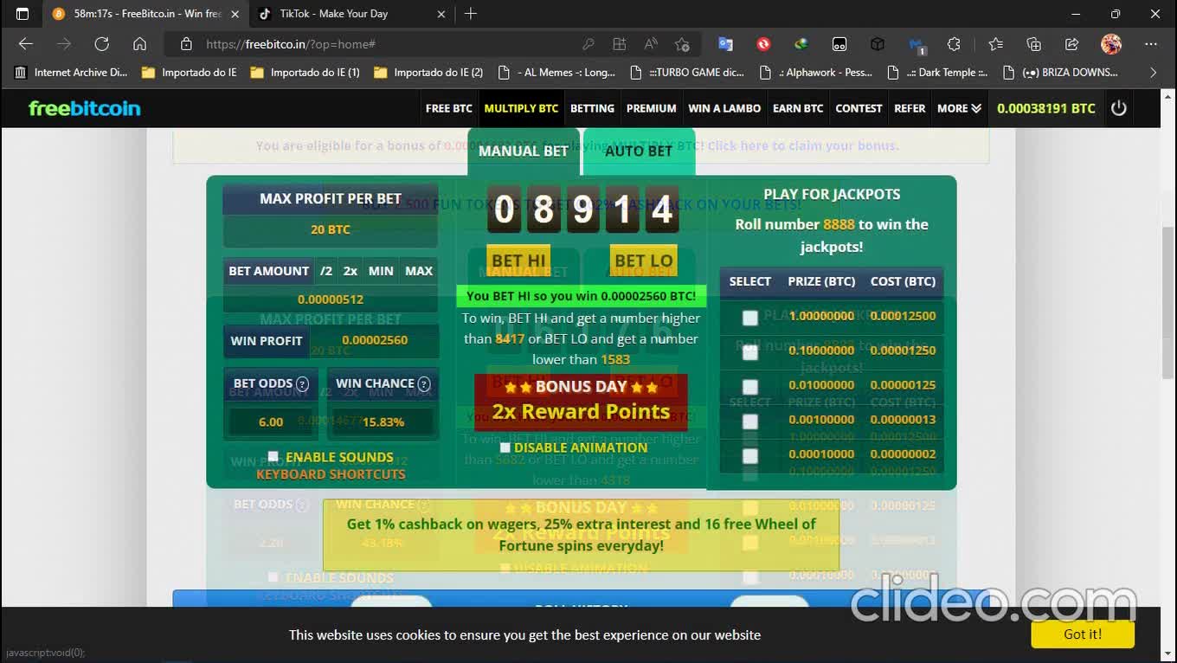Select the 0.10000000 BTC jackpot checkbox
The height and width of the screenshot is (663, 1177).
(750, 352)
